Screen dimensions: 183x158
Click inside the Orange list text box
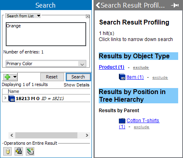pyautogui.click(x=46, y=34)
